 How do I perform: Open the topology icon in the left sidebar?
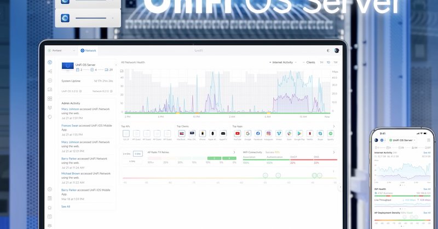point(50,72)
